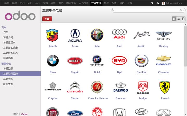The image size is (187, 116).
Task: Open the Austin logo image
Action: 142,35
